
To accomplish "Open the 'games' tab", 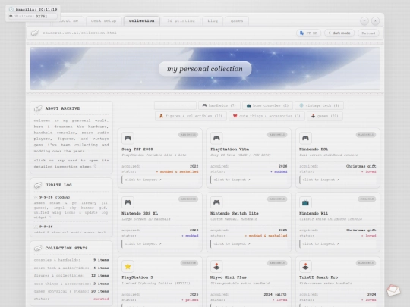I will [237, 21].
